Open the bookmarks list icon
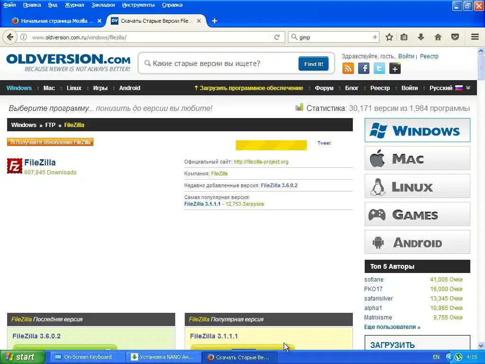This screenshot has width=485, height=364. click(404, 37)
